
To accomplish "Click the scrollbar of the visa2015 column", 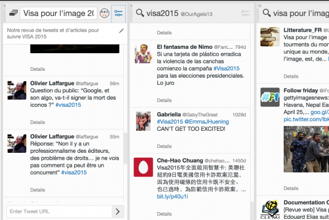I will click(x=252, y=210).
